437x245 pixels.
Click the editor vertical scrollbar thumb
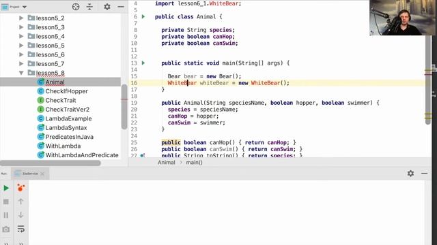click(428, 80)
